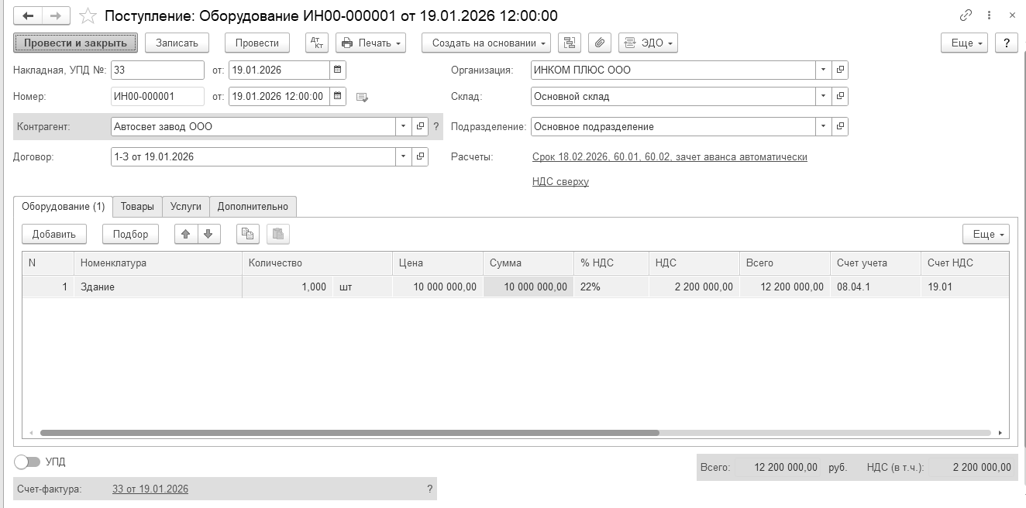Screen dimensions: 1026x508
Task: Expand Создать на основании menu
Action: [x=486, y=43]
